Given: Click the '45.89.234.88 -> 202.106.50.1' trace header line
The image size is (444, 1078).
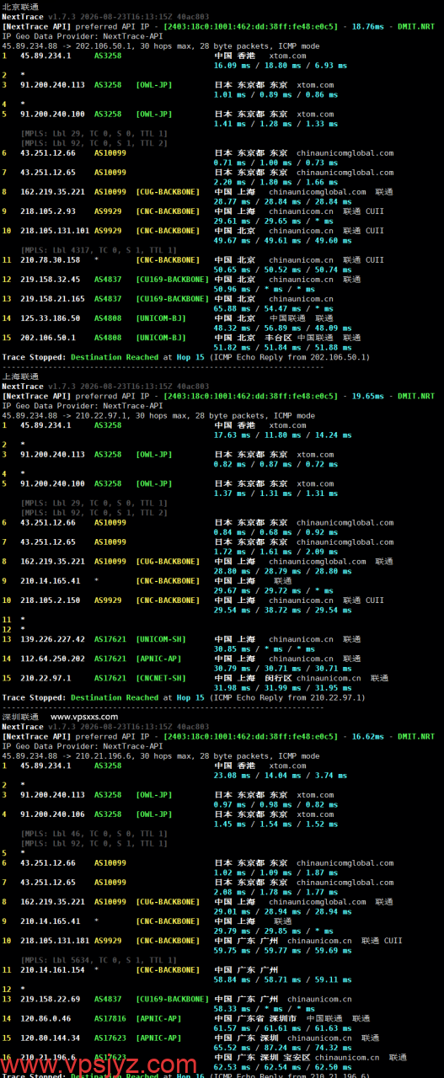Looking at the screenshot, I should pos(160,46).
